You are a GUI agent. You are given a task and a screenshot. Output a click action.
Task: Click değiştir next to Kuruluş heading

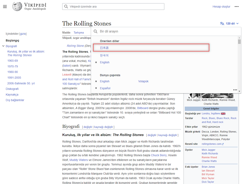coord(152,135)
